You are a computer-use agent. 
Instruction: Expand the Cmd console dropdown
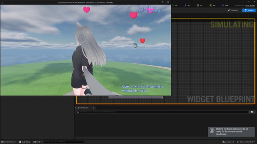(38, 142)
